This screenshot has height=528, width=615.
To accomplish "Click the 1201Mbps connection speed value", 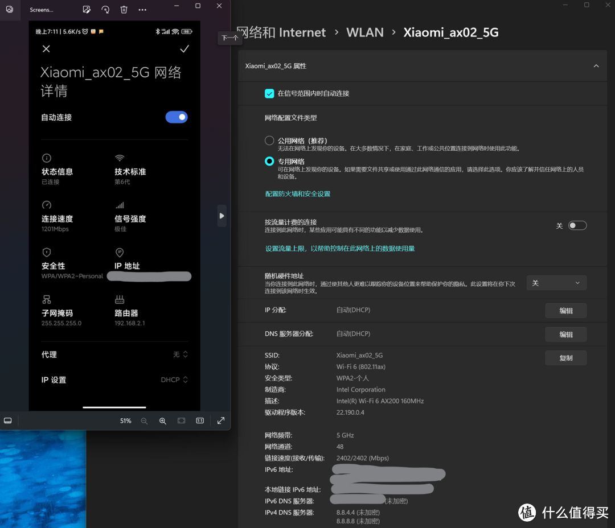I will [55, 229].
